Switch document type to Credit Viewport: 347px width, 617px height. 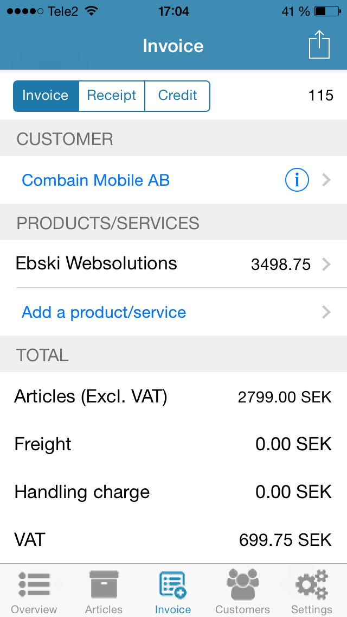[x=177, y=96]
